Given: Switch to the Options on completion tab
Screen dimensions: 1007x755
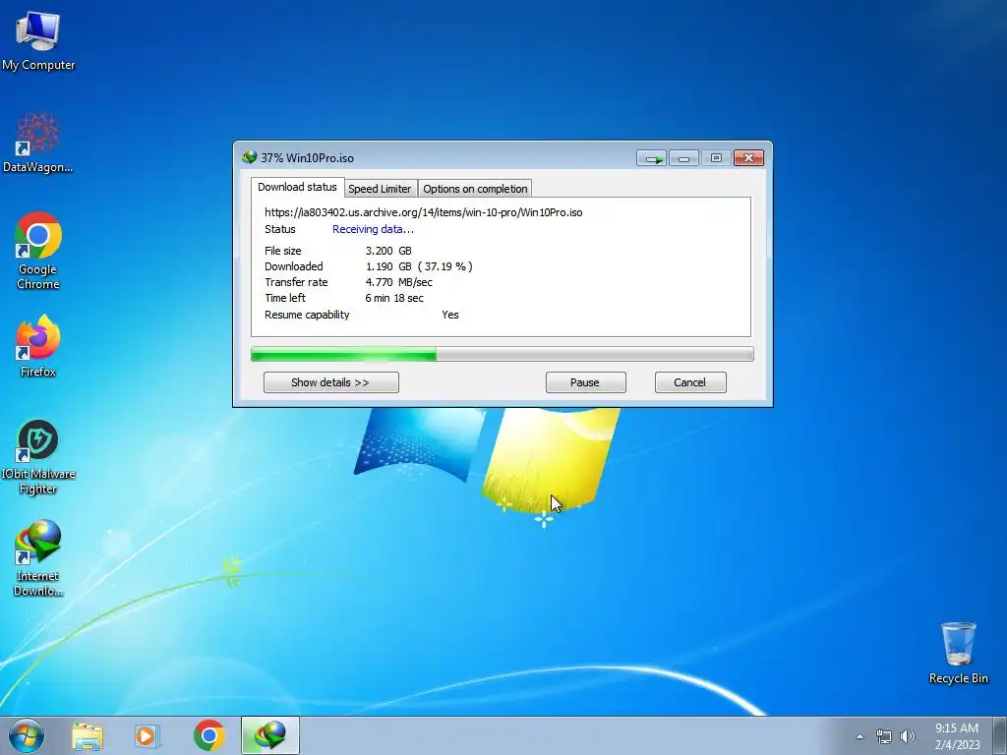Looking at the screenshot, I should point(475,189).
